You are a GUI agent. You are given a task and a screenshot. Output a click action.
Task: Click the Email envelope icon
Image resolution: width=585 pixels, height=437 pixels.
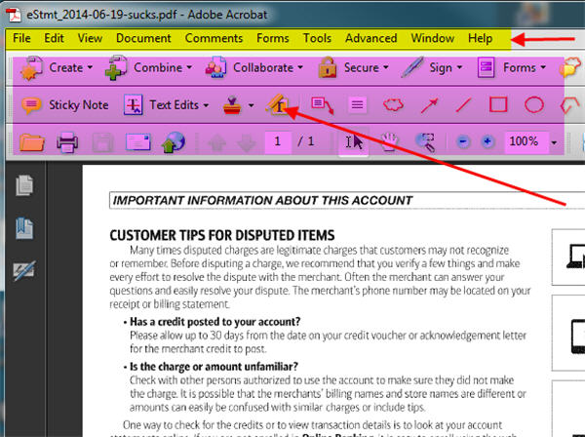point(138,141)
